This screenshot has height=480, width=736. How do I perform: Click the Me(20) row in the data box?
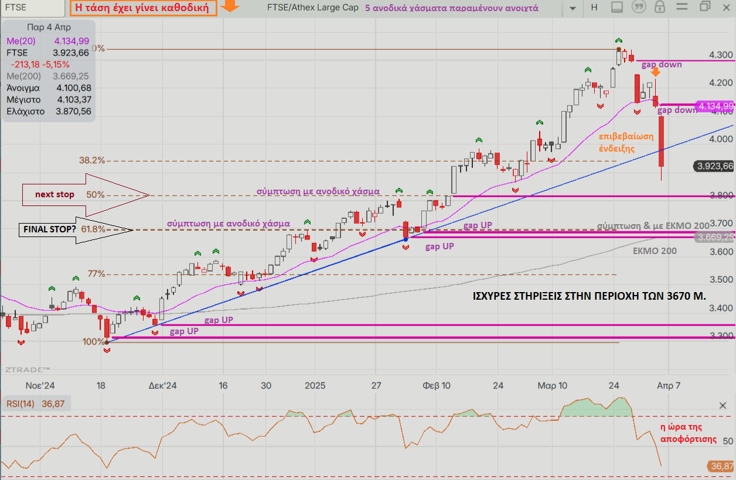47,40
